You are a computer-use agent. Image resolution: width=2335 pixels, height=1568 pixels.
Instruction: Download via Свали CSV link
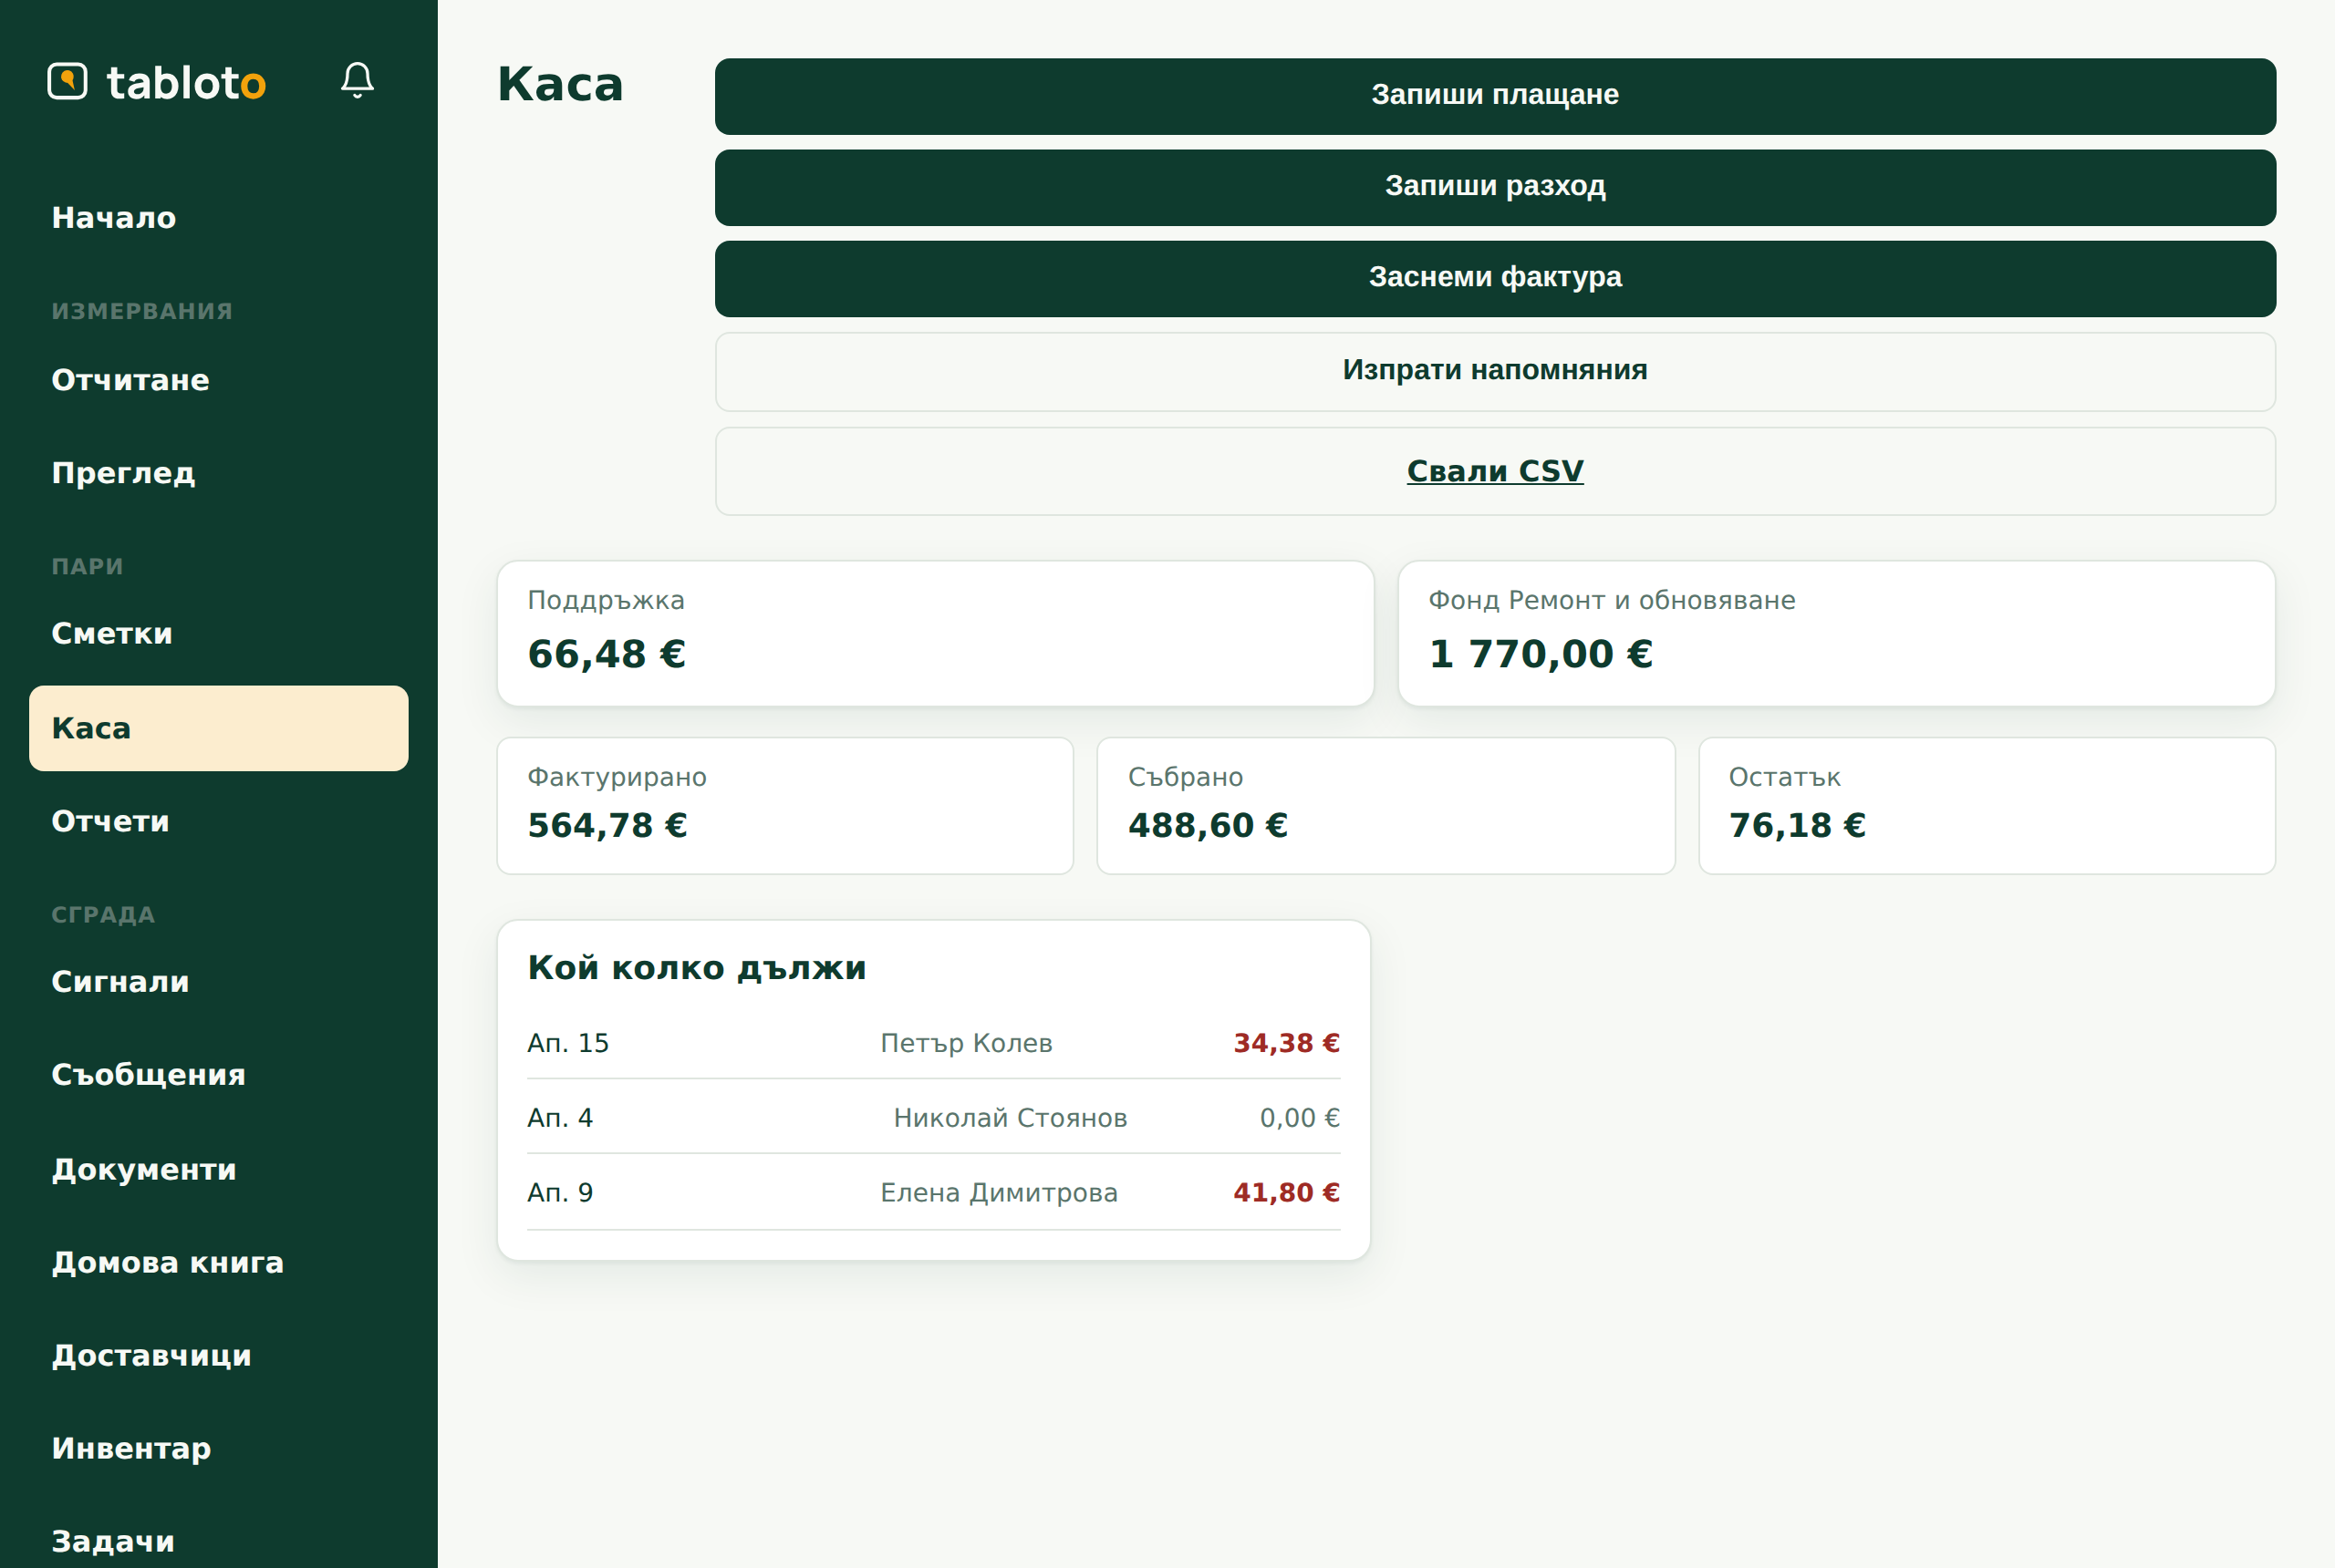1495,471
